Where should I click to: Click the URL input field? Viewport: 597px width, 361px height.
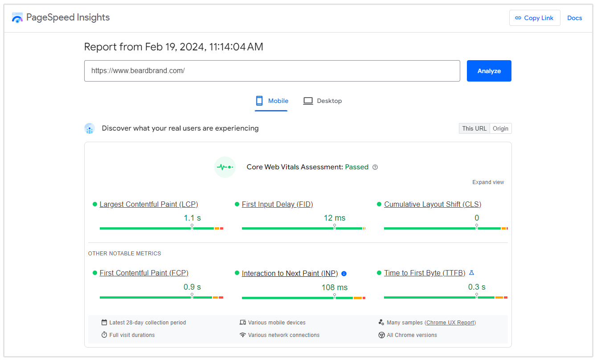click(x=272, y=71)
